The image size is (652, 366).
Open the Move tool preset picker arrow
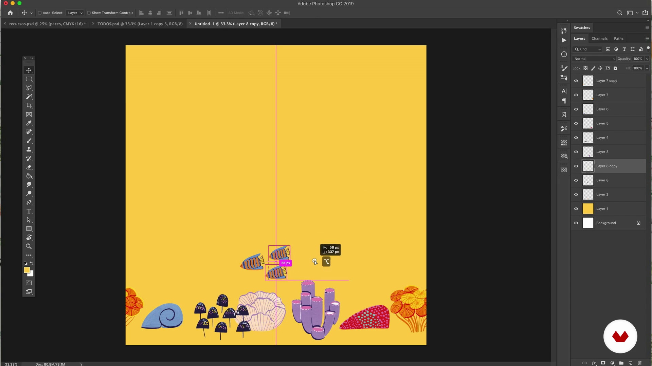[x=32, y=13]
